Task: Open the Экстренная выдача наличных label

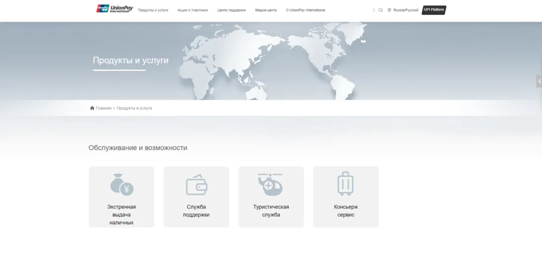Action: coord(121,214)
